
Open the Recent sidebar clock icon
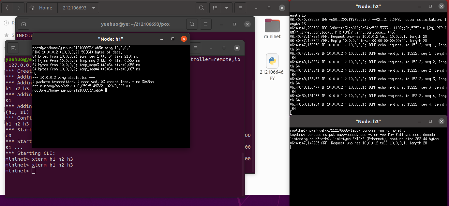(6, 23)
